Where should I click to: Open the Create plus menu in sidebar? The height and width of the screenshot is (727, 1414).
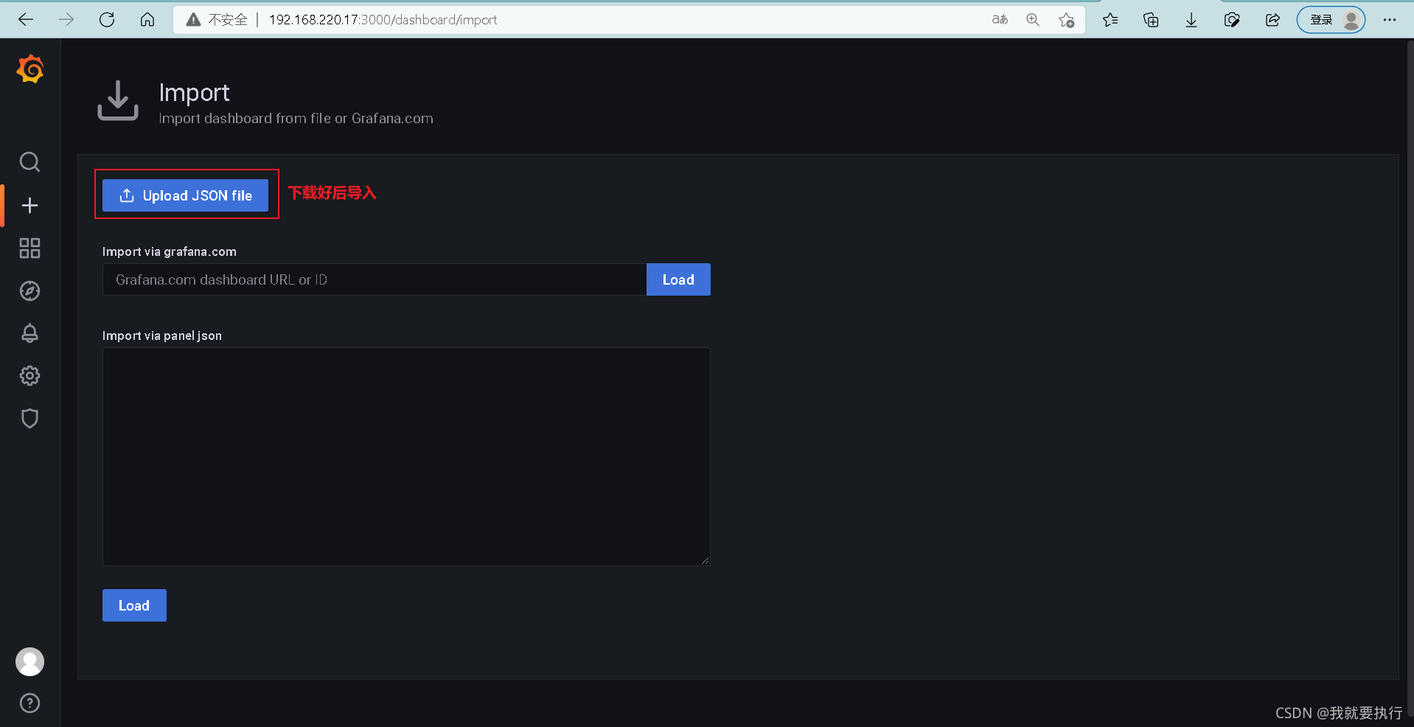coord(29,205)
